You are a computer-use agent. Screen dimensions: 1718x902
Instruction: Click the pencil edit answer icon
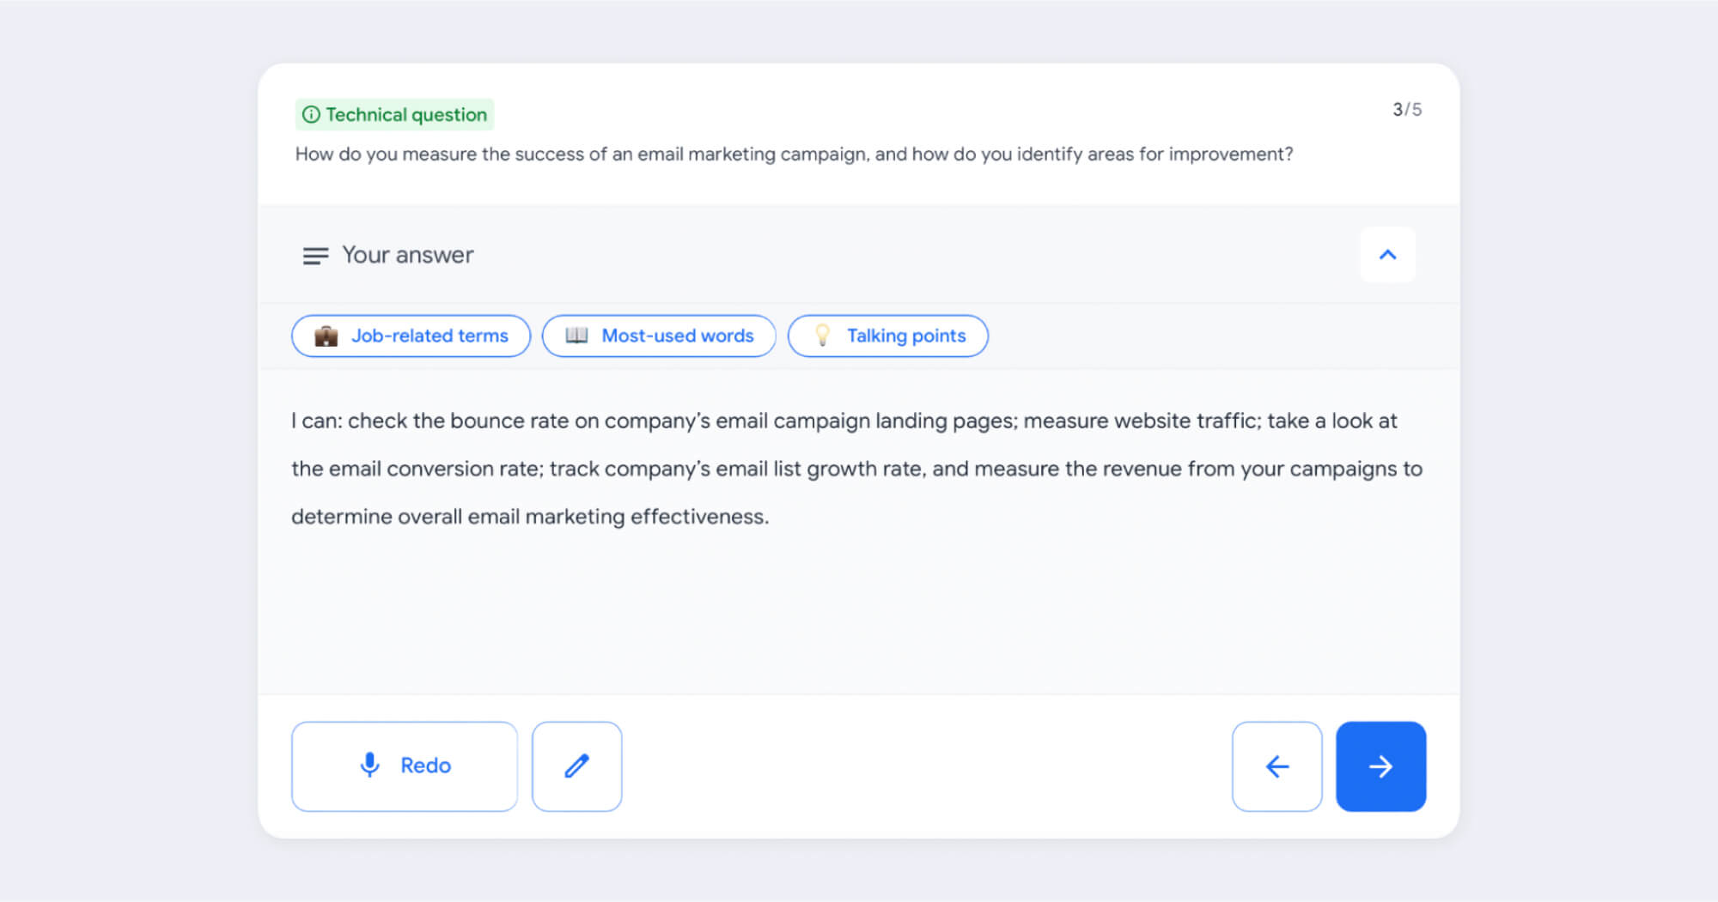(576, 766)
